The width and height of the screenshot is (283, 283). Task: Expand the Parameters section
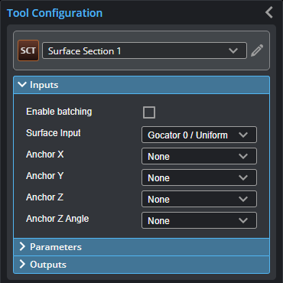[x=141, y=247]
